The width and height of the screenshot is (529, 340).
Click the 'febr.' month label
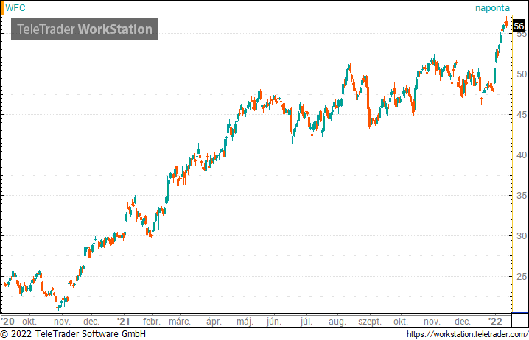152,322
